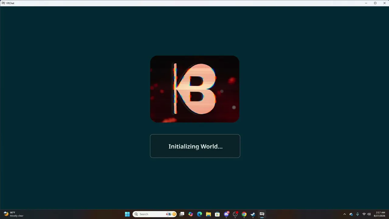
Task: Switch to Discord from the taskbar
Action: coord(226,214)
